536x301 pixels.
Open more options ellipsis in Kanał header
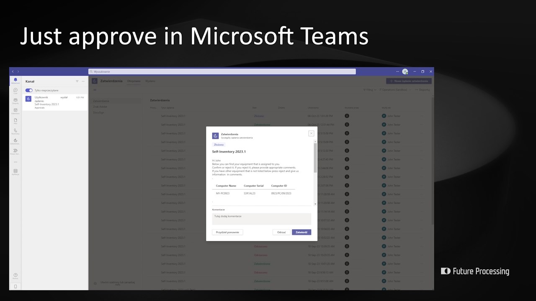tap(83, 81)
